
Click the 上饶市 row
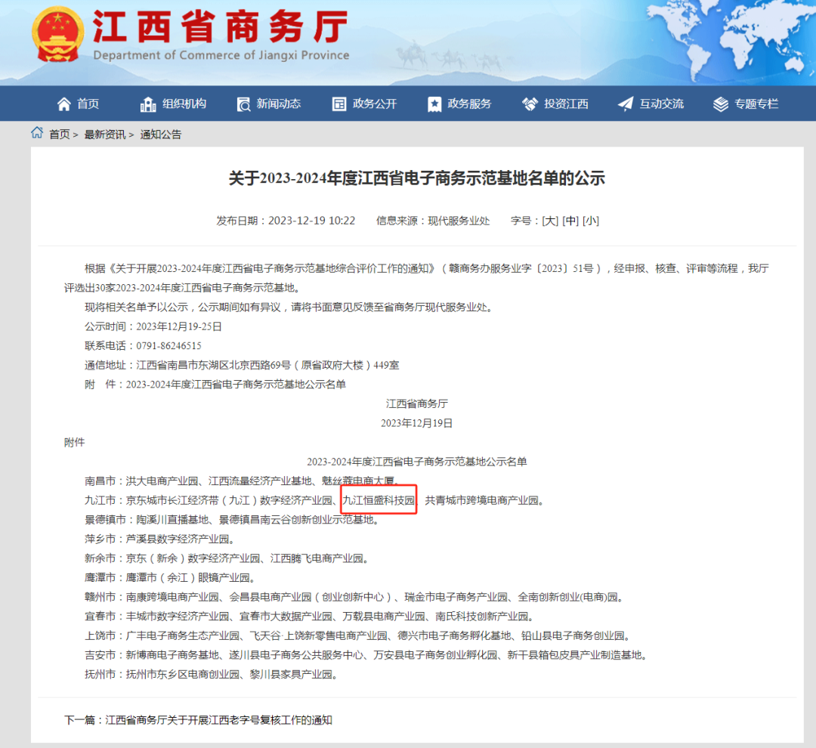(358, 635)
